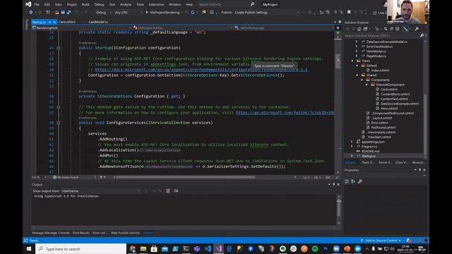
Task: Open File Explorer from the taskbar
Action: [143, 248]
